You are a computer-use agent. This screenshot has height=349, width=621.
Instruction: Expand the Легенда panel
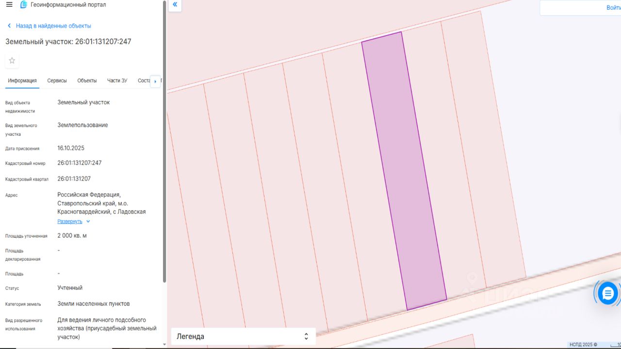click(243, 336)
